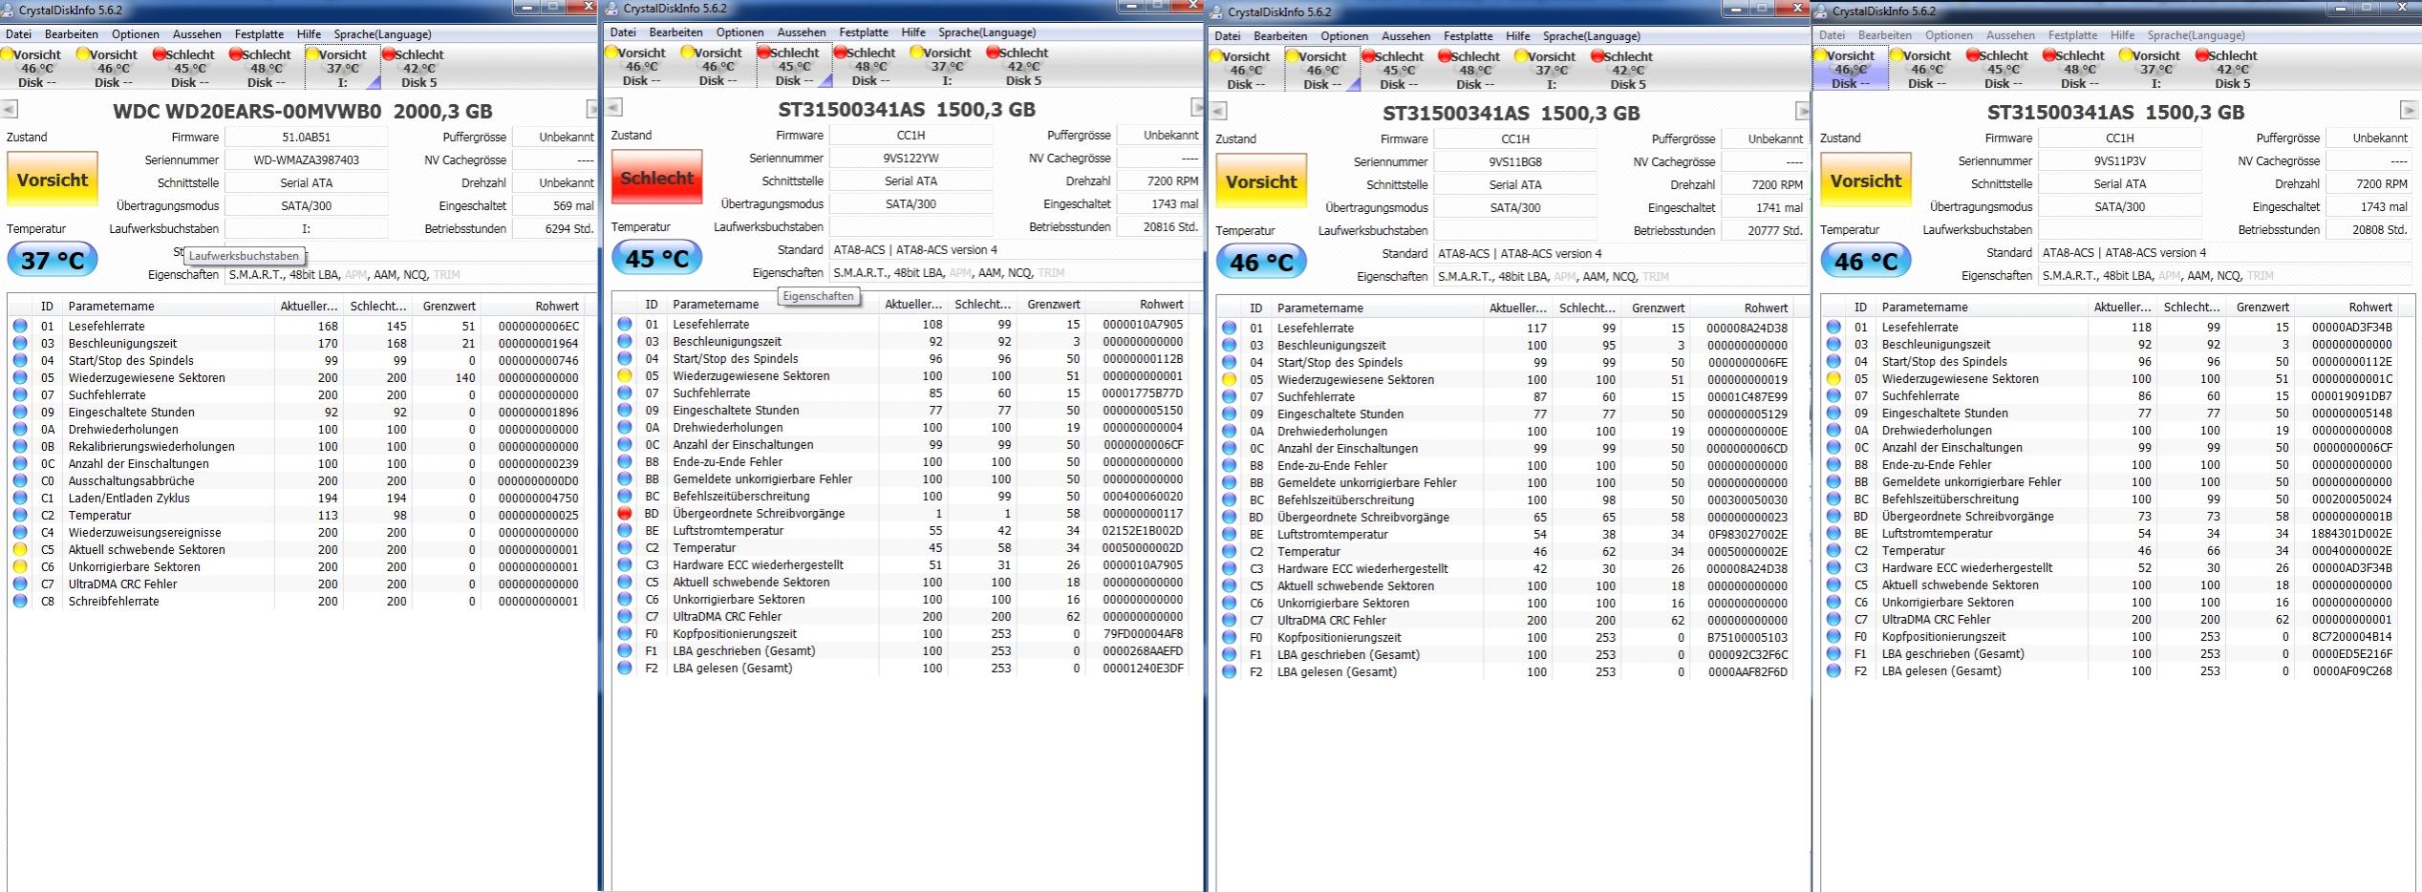
Task: Click blue status icon of C1 Laden/Entladen Zyklus row
Action: click(x=20, y=498)
